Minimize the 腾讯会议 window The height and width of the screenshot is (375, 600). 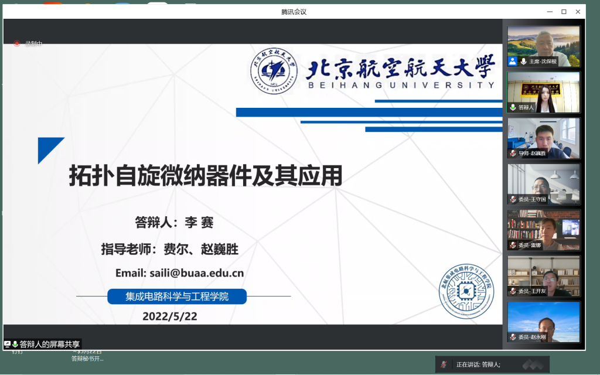click(x=548, y=12)
